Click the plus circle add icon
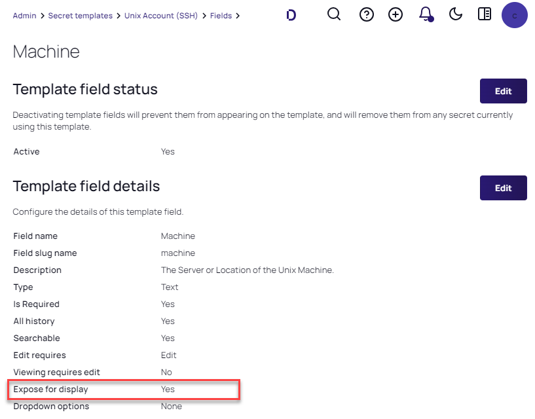 tap(396, 14)
